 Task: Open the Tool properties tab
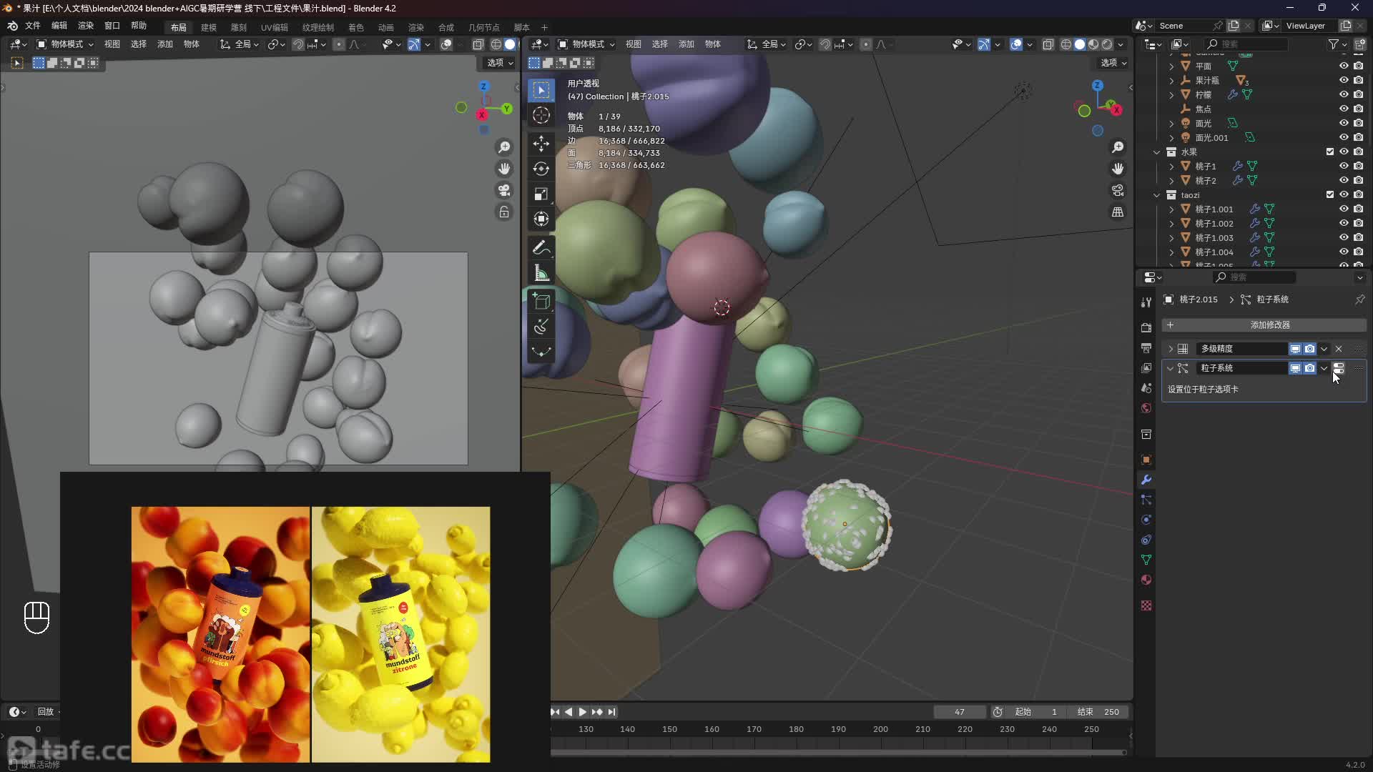[1146, 302]
